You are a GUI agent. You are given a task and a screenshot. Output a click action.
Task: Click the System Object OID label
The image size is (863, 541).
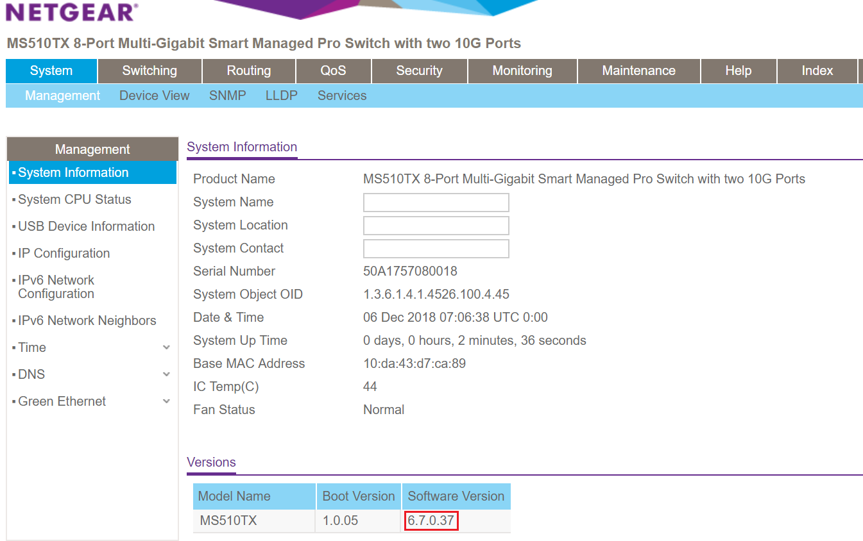click(248, 294)
